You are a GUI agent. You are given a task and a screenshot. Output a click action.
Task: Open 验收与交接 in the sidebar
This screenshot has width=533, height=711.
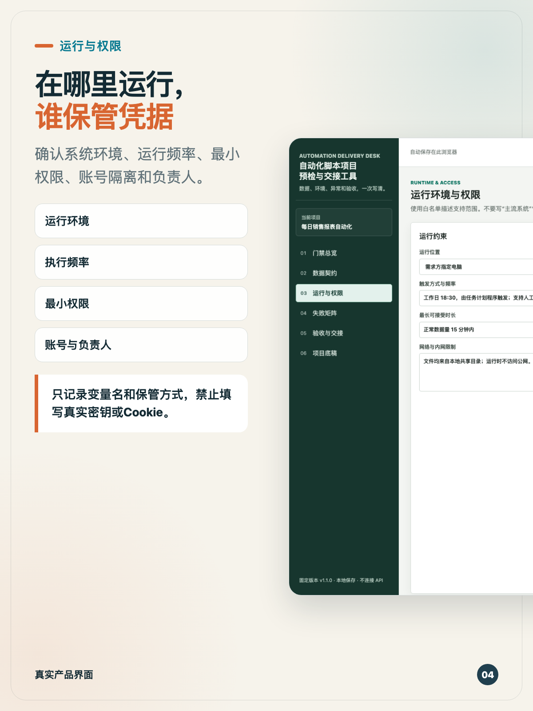click(x=344, y=333)
